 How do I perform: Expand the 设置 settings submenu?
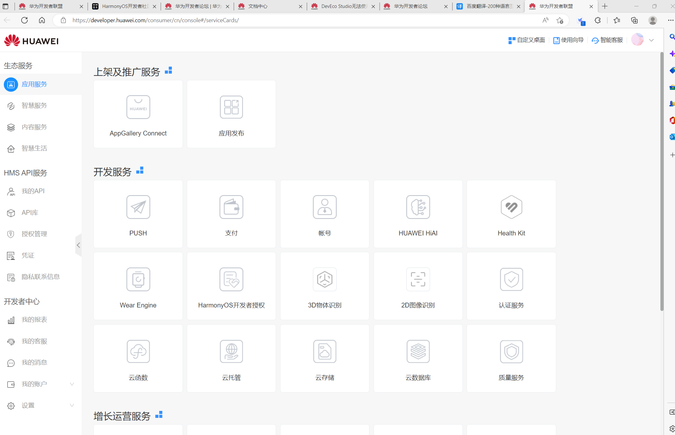[x=71, y=405]
